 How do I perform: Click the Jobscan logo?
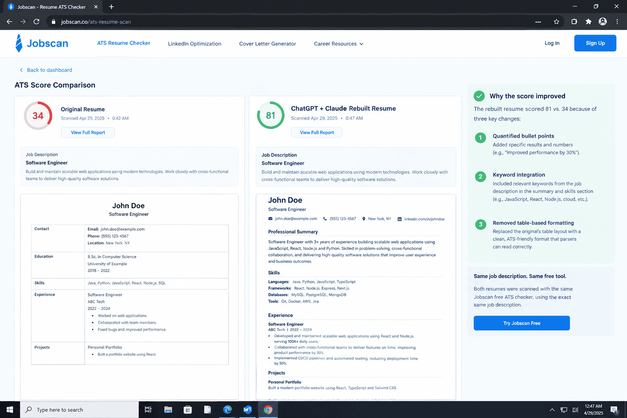point(42,43)
